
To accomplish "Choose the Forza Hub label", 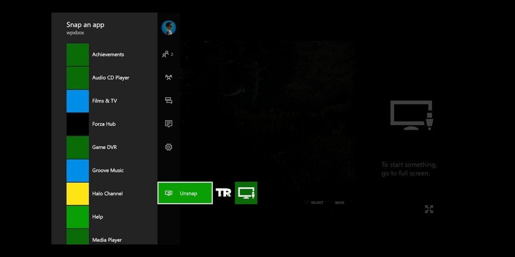I will coord(104,124).
